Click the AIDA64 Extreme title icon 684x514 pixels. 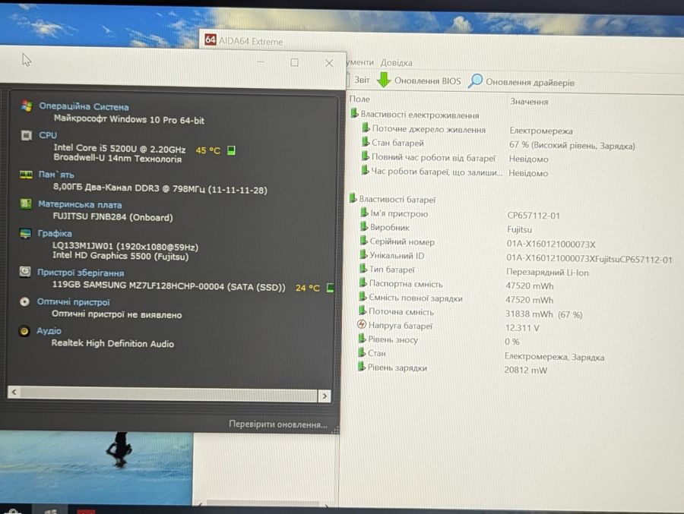click(x=211, y=39)
